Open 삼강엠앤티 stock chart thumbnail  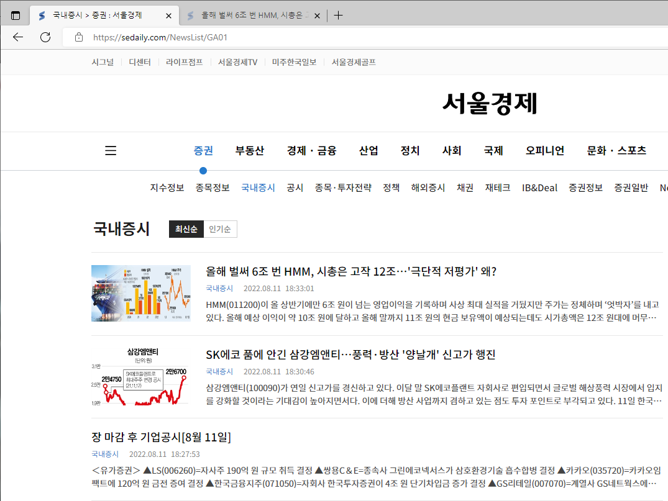pyautogui.click(x=141, y=376)
